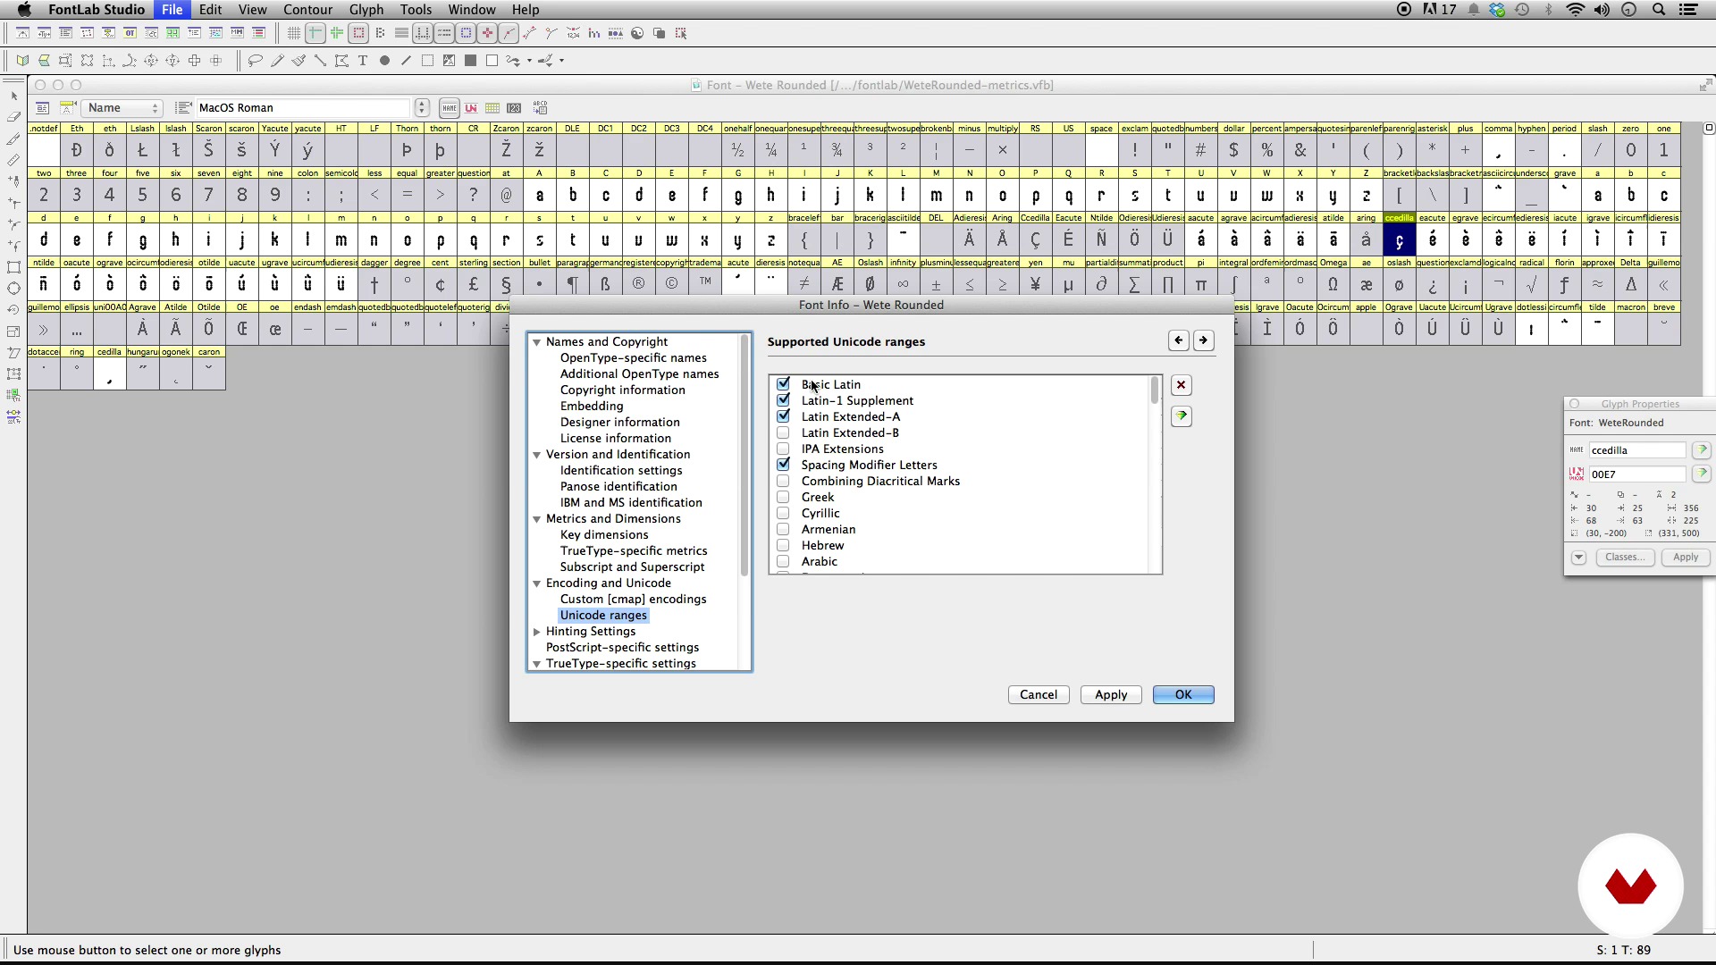The height and width of the screenshot is (965, 1716).
Task: Open the Glyph menu
Action: coord(366,10)
